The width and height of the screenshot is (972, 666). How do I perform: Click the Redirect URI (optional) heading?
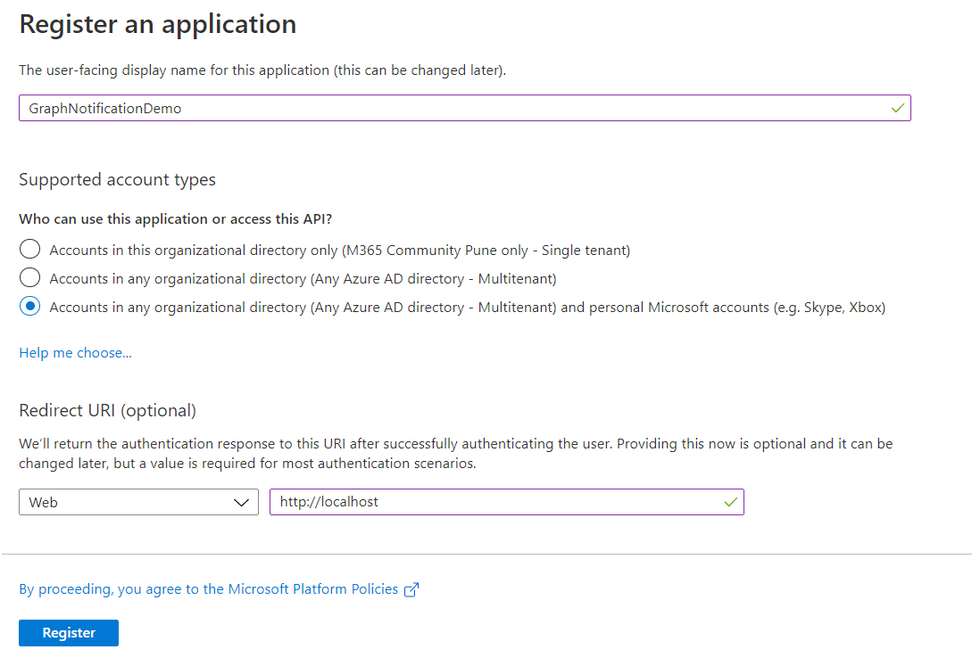click(107, 410)
